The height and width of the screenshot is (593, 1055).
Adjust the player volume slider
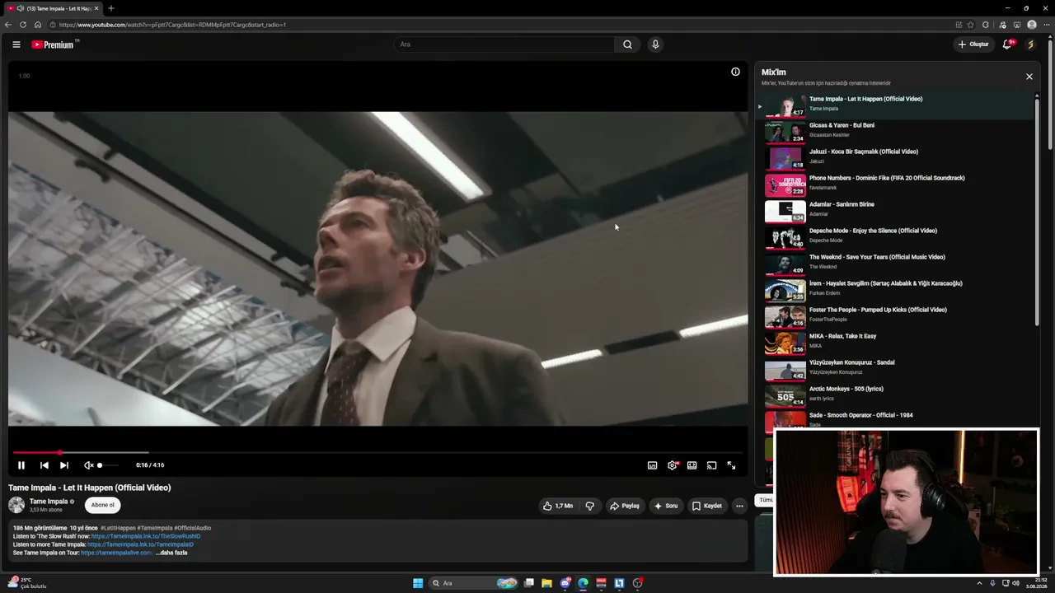click(110, 465)
